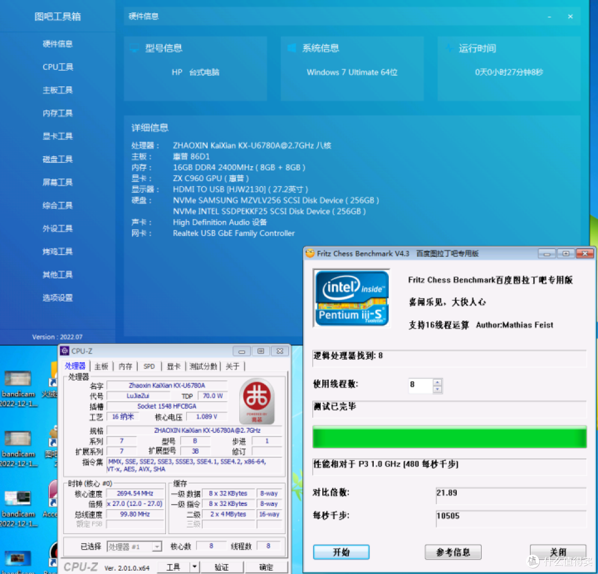This screenshot has height=574, width=598.
Task: Click the CPU-Z 验证 button
Action: [221, 567]
